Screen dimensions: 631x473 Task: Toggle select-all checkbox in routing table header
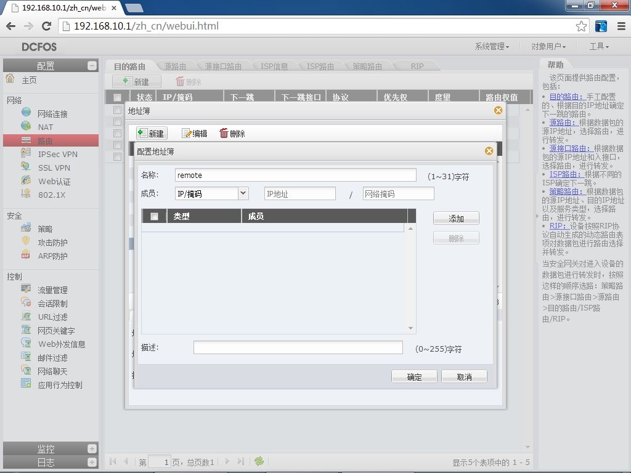pos(117,97)
